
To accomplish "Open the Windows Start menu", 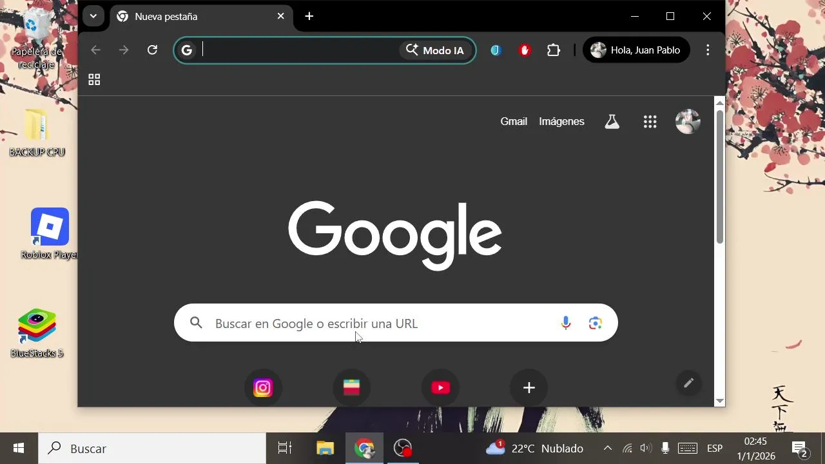I will point(19,448).
